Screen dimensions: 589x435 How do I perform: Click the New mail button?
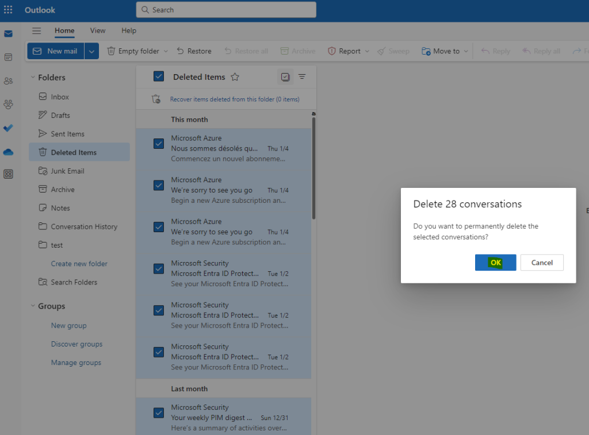click(56, 51)
